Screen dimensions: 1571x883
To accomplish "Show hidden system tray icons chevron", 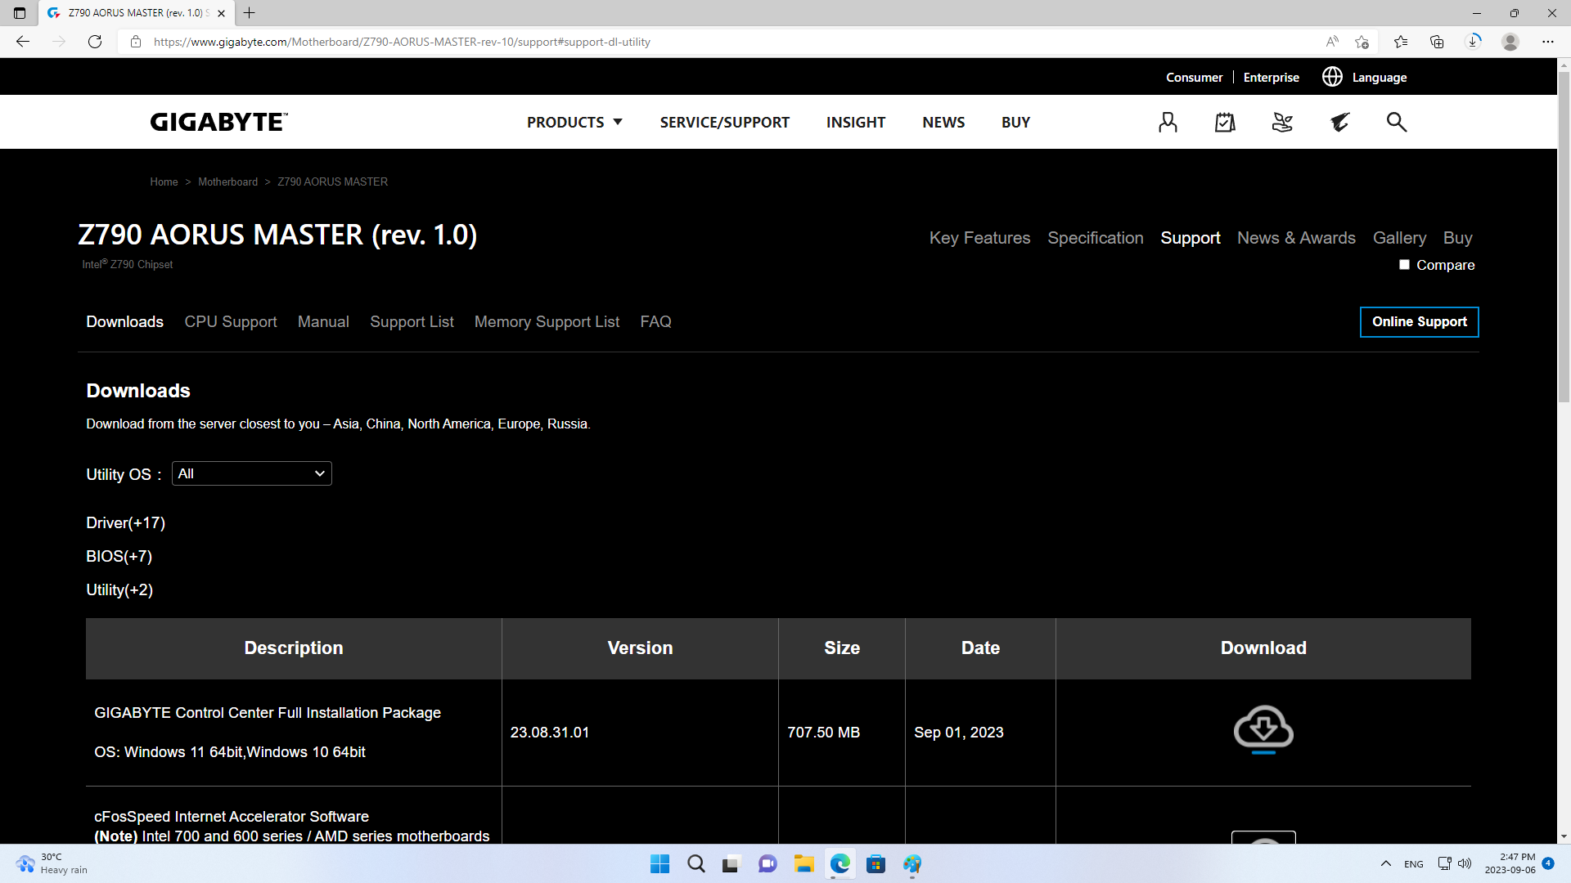I will tap(1386, 864).
